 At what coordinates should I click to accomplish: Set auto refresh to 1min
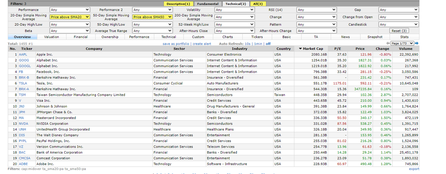pos(258,44)
